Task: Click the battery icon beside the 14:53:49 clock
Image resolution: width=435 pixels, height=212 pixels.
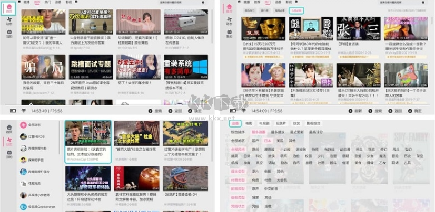Action: (13, 111)
